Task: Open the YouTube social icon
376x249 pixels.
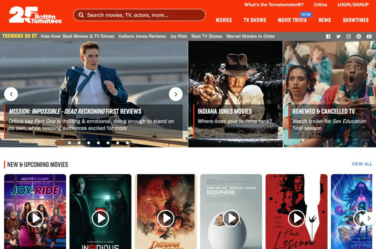Action: tap(369, 36)
